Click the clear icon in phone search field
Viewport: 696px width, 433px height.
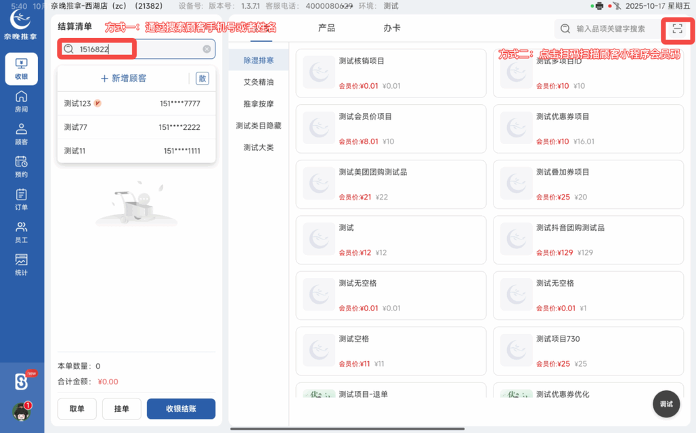tap(206, 49)
